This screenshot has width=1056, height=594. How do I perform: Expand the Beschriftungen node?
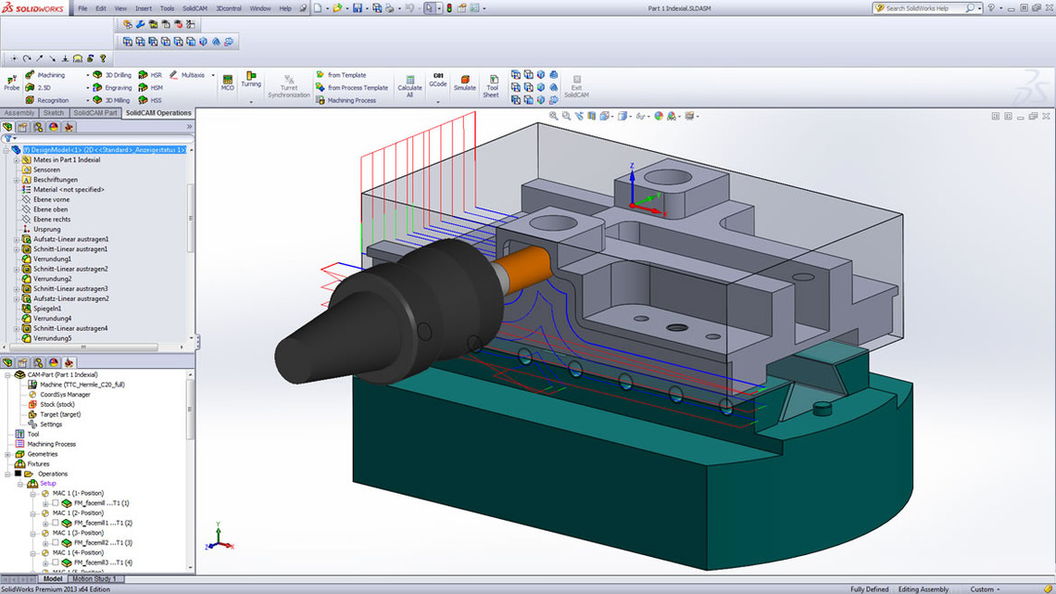click(x=16, y=180)
